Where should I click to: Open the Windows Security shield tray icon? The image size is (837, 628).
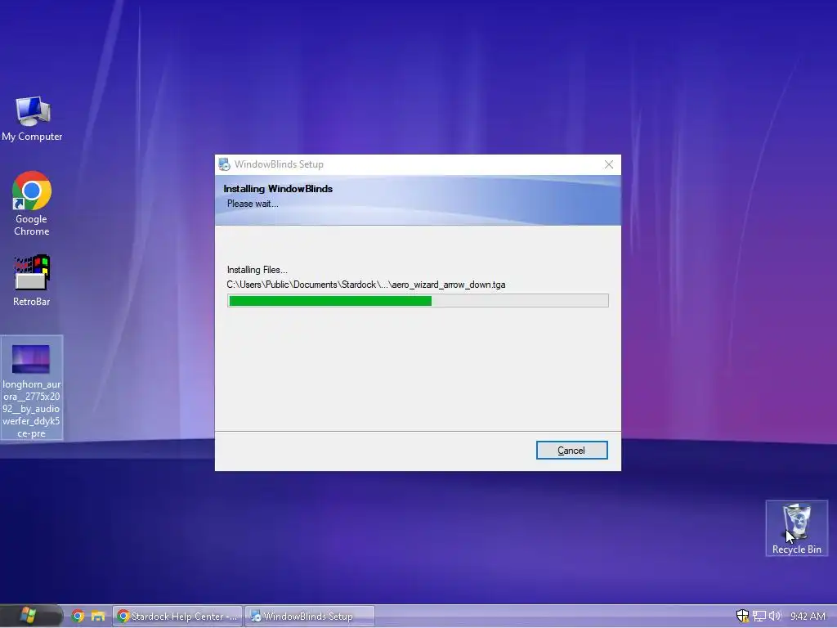click(x=742, y=617)
